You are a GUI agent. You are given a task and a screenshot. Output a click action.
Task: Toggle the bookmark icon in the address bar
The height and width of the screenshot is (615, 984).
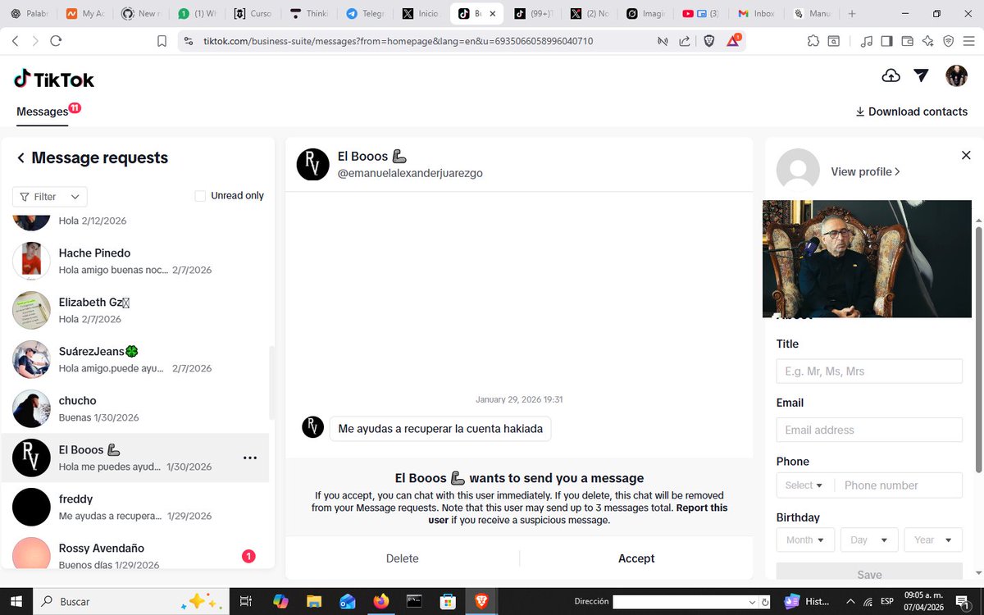[161, 40]
